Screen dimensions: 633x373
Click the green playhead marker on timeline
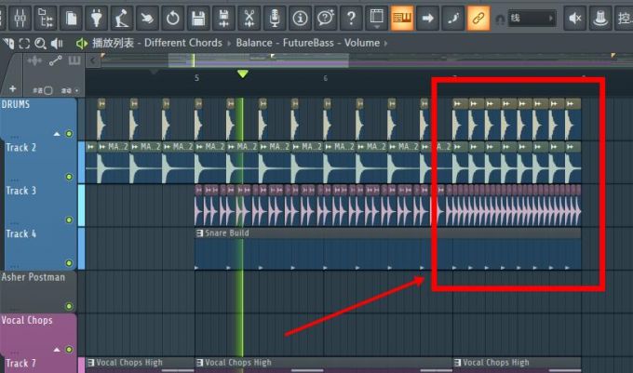242,73
